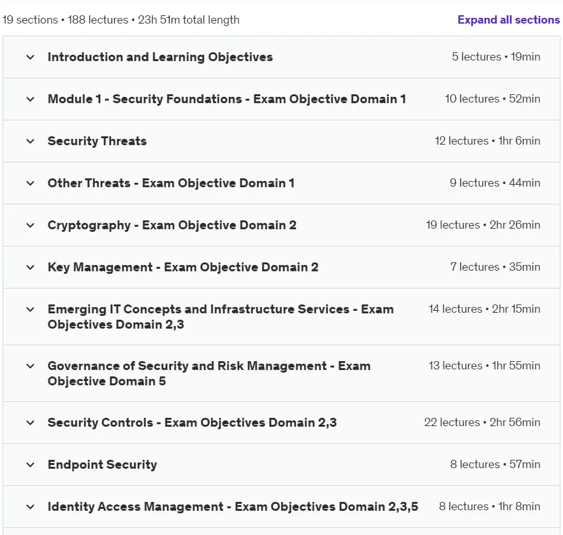Viewport: 563px width, 535px height.
Task: Open Governance of Security and Risk Management title
Action: tap(209, 373)
